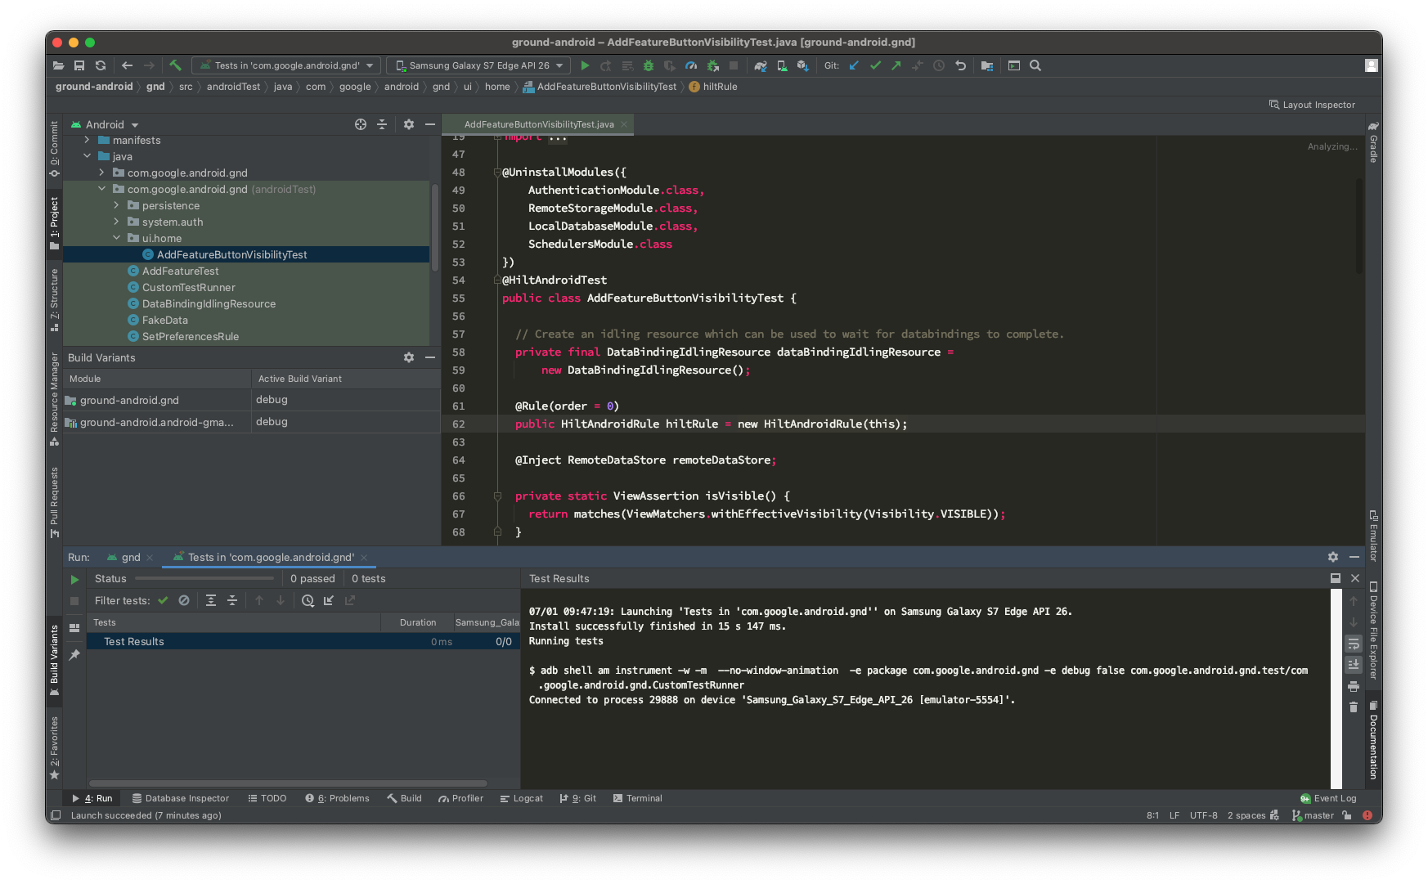Viewport: 1428px width, 884px height.
Task: Toggle Show Ignored tests filter
Action: [x=183, y=600]
